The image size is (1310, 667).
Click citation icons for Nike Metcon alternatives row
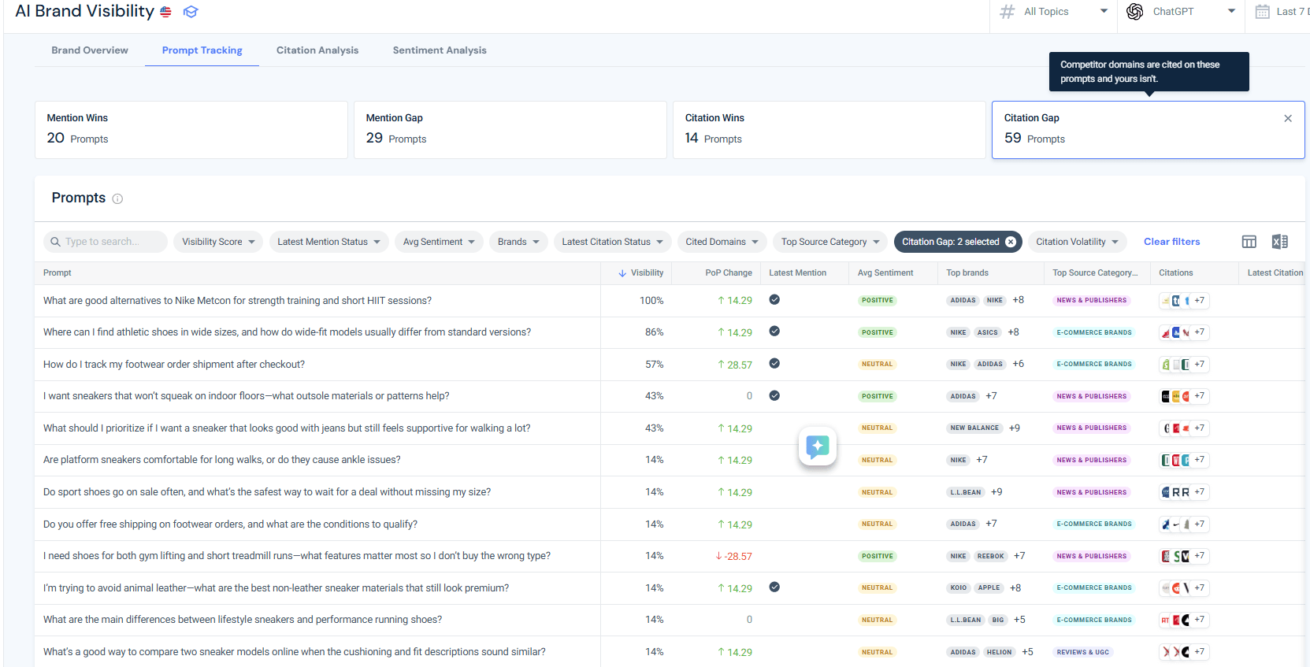pos(1184,300)
